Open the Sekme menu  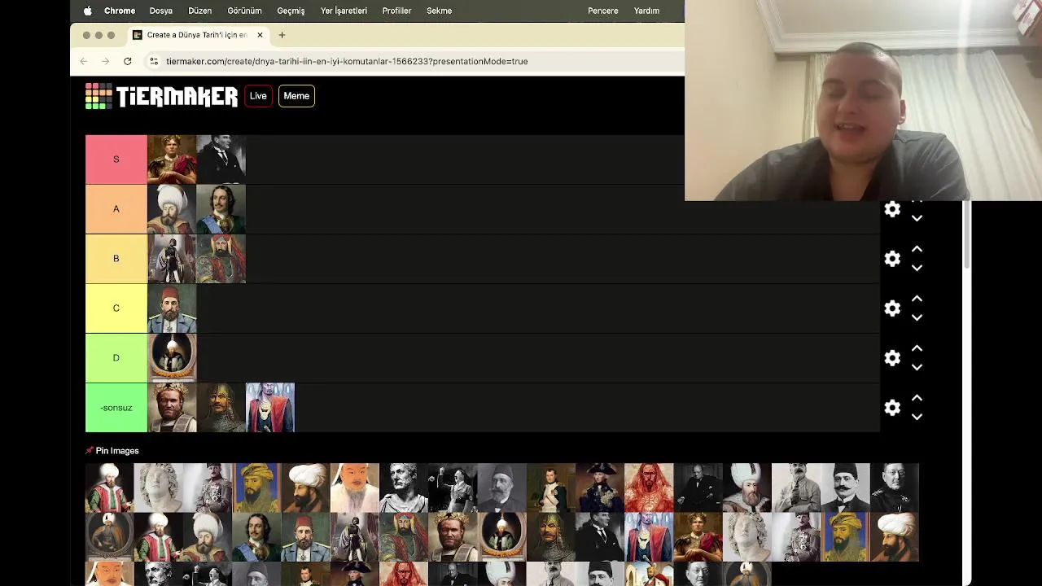439,11
